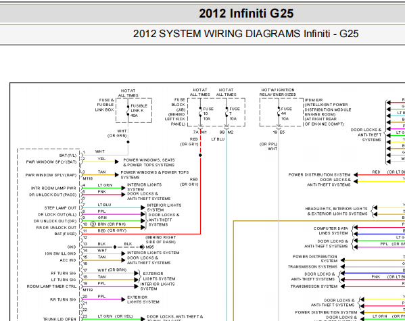Click the 'FUSE & FUSIBLE LINK BOX' label
The height and width of the screenshot is (321, 405).
click(x=105, y=105)
